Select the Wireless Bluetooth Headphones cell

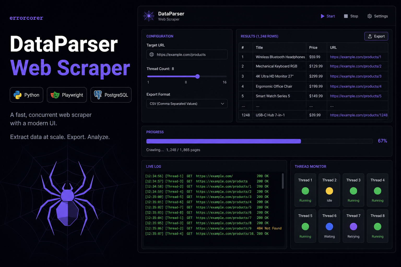point(279,57)
